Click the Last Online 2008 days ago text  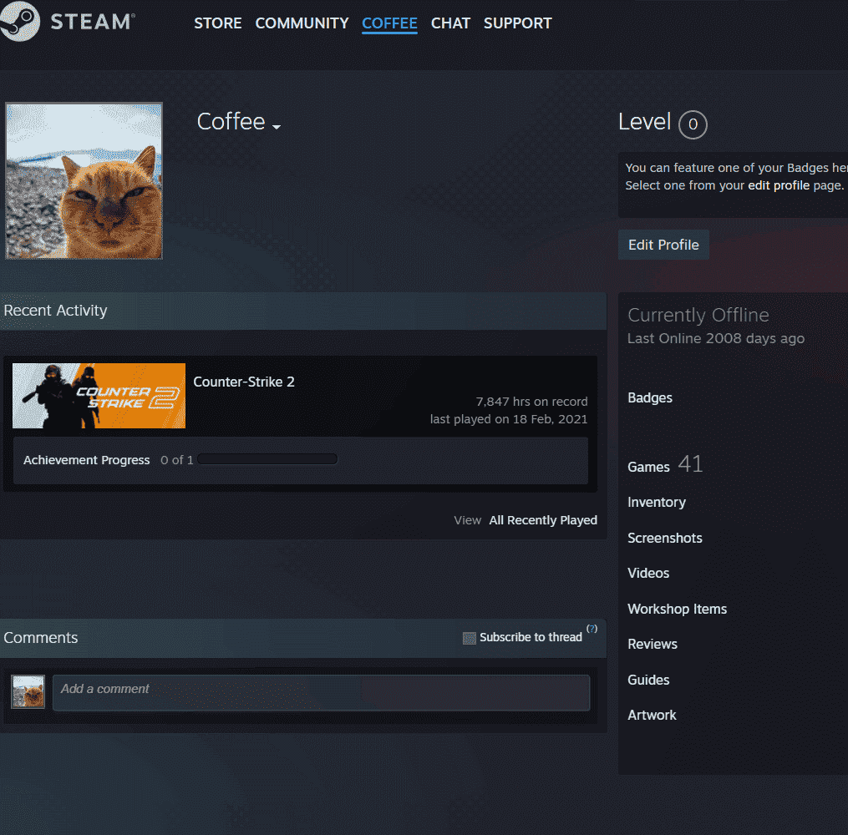coord(716,338)
